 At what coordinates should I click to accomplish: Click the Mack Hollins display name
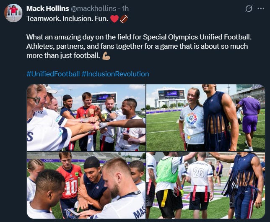[x=48, y=8]
